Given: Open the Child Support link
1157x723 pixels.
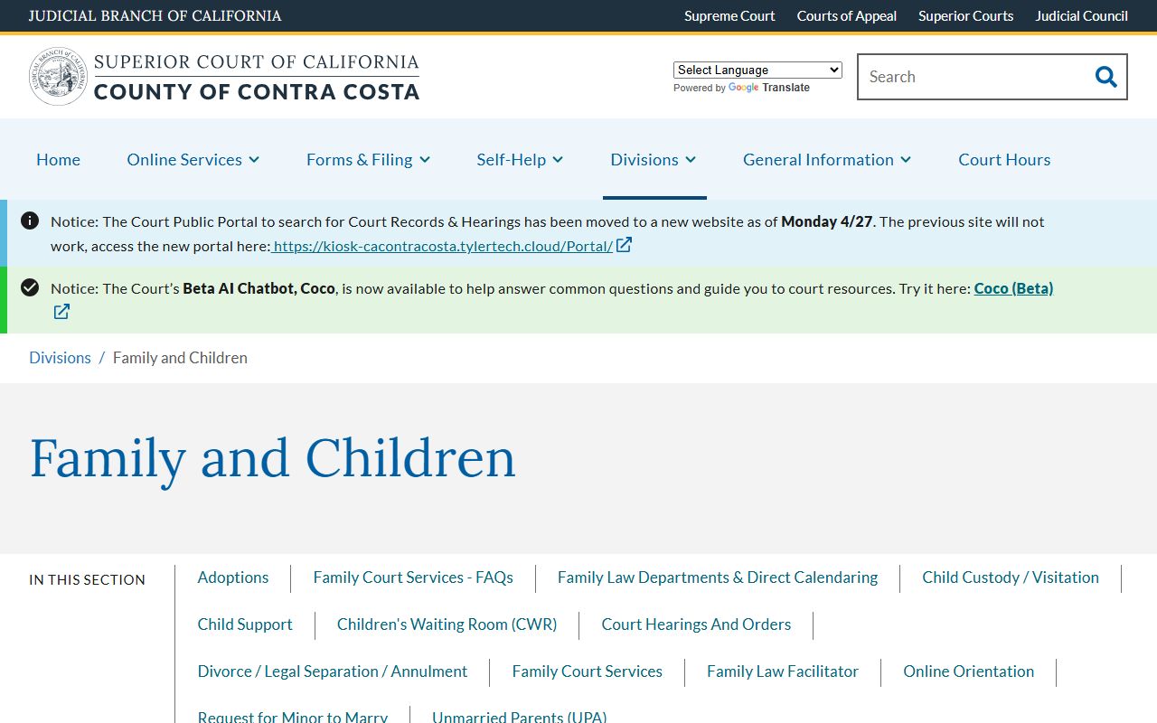Looking at the screenshot, I should tap(245, 624).
